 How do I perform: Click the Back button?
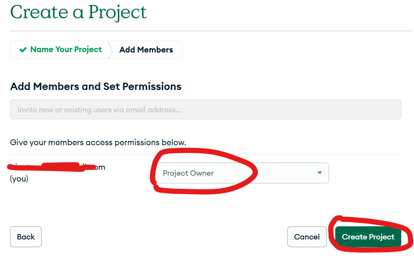tap(25, 237)
